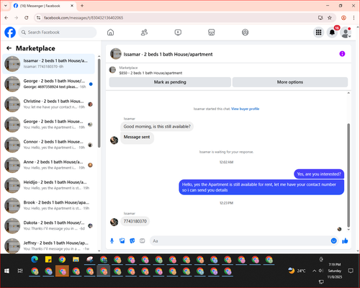Viewport: 360px width, 288px height.
Task: Open the Friends icon in top navigation
Action: pyautogui.click(x=144, y=32)
